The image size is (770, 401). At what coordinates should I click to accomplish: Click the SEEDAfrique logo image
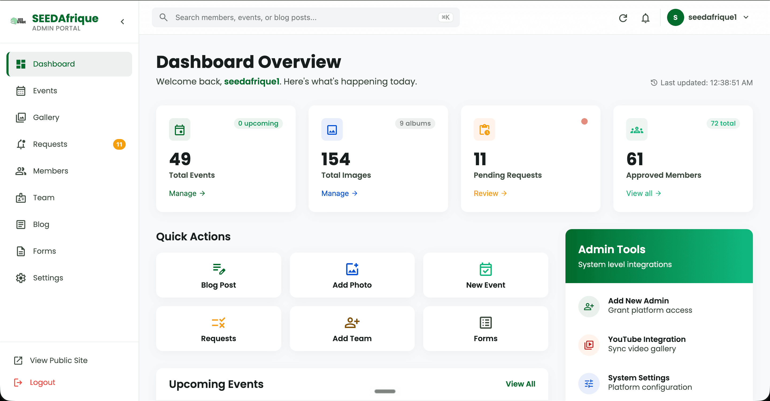coord(18,21)
